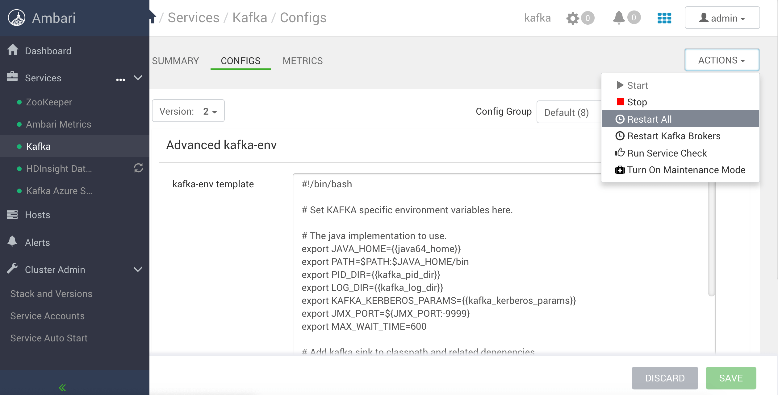Open ZooKeeper service

pos(49,102)
